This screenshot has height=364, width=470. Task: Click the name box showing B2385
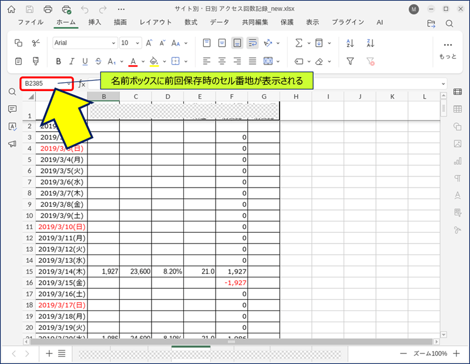42,84
